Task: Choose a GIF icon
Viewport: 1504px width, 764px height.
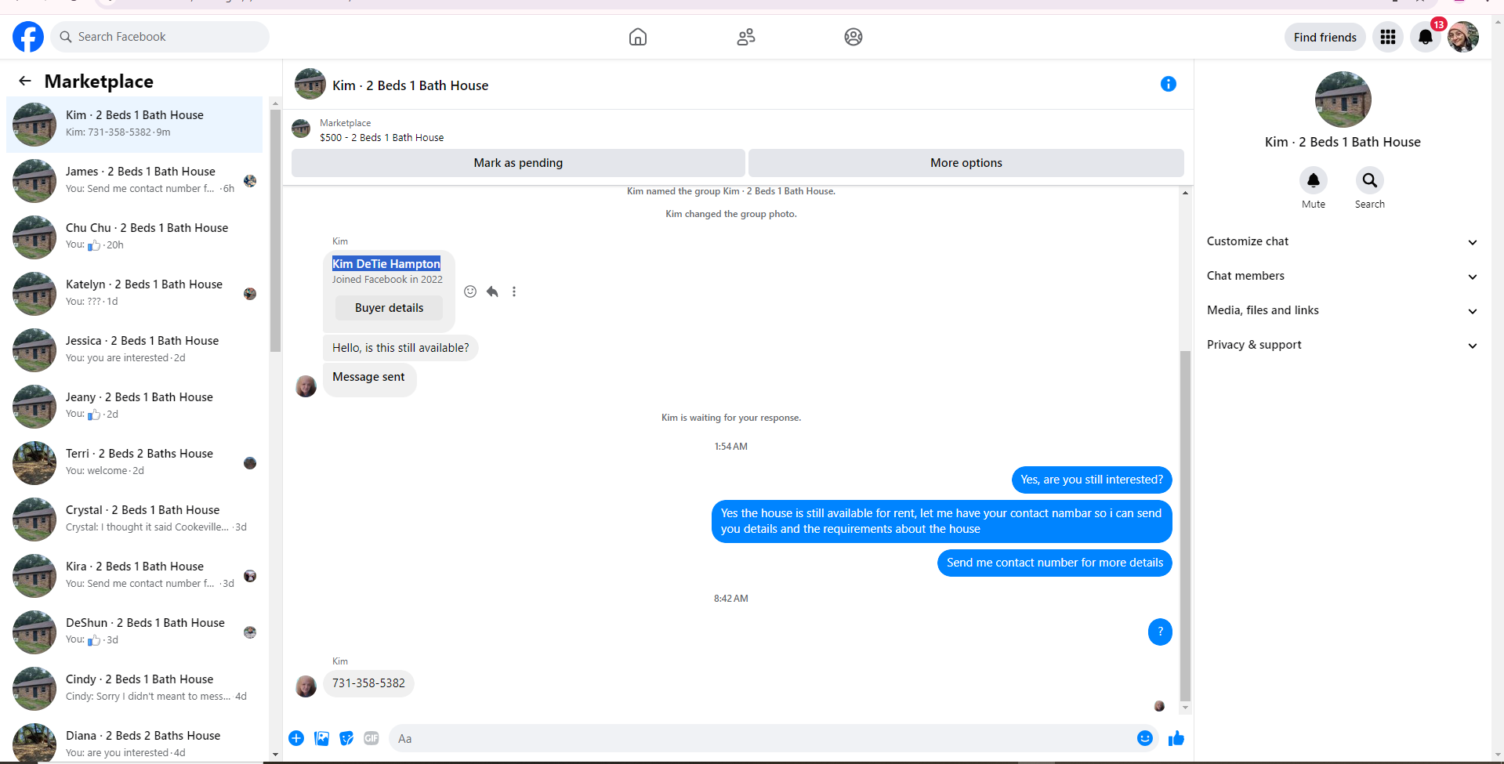Action: (x=371, y=738)
